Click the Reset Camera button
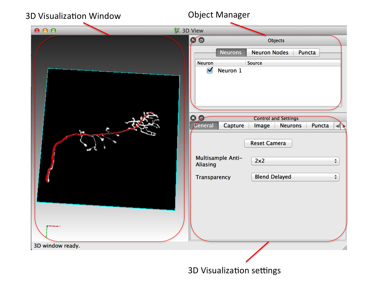378x283 pixels. click(268, 143)
